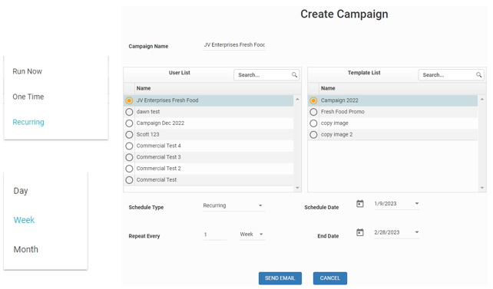Click the 'Scott 123' row text
The height and width of the screenshot is (289, 493).
tap(147, 135)
